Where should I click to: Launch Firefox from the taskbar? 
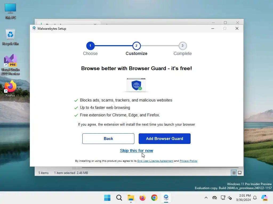pos(143,198)
